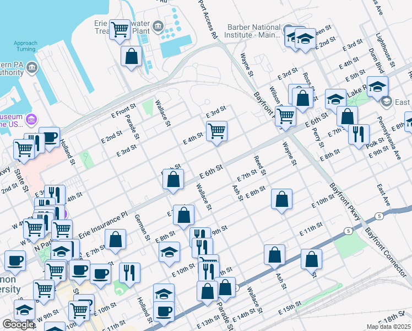Open the coffee cup marker at far left near the university
The height and width of the screenshot is (331, 412).
15,261
